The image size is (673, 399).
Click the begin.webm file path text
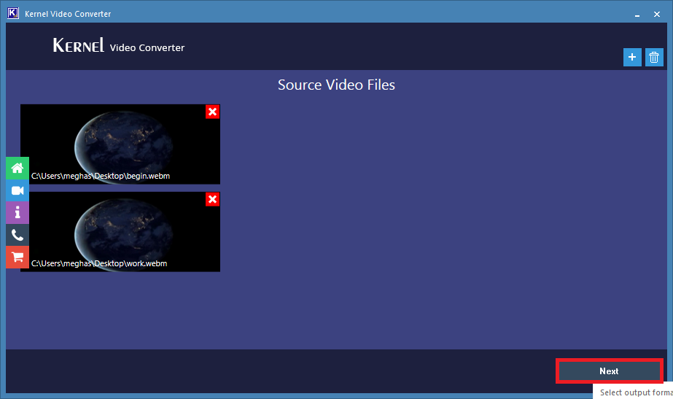coord(101,176)
